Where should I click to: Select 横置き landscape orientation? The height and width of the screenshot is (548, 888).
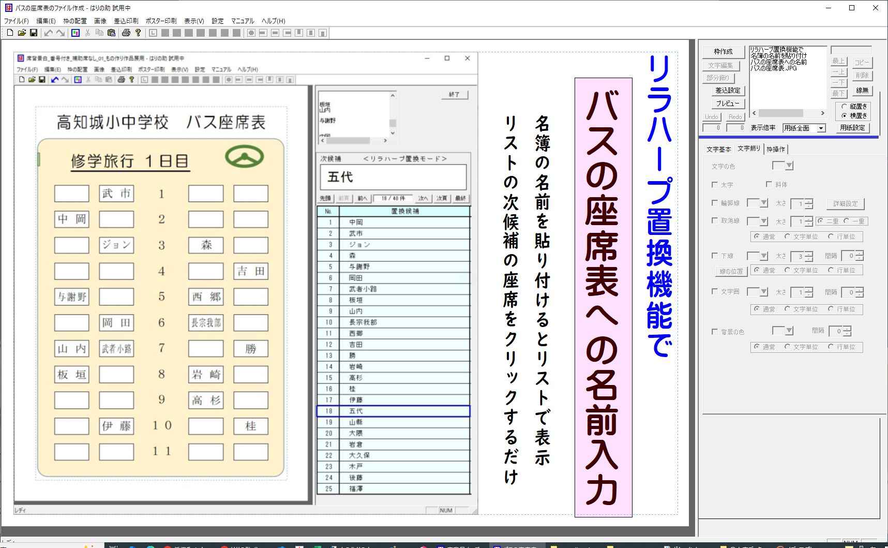point(853,116)
